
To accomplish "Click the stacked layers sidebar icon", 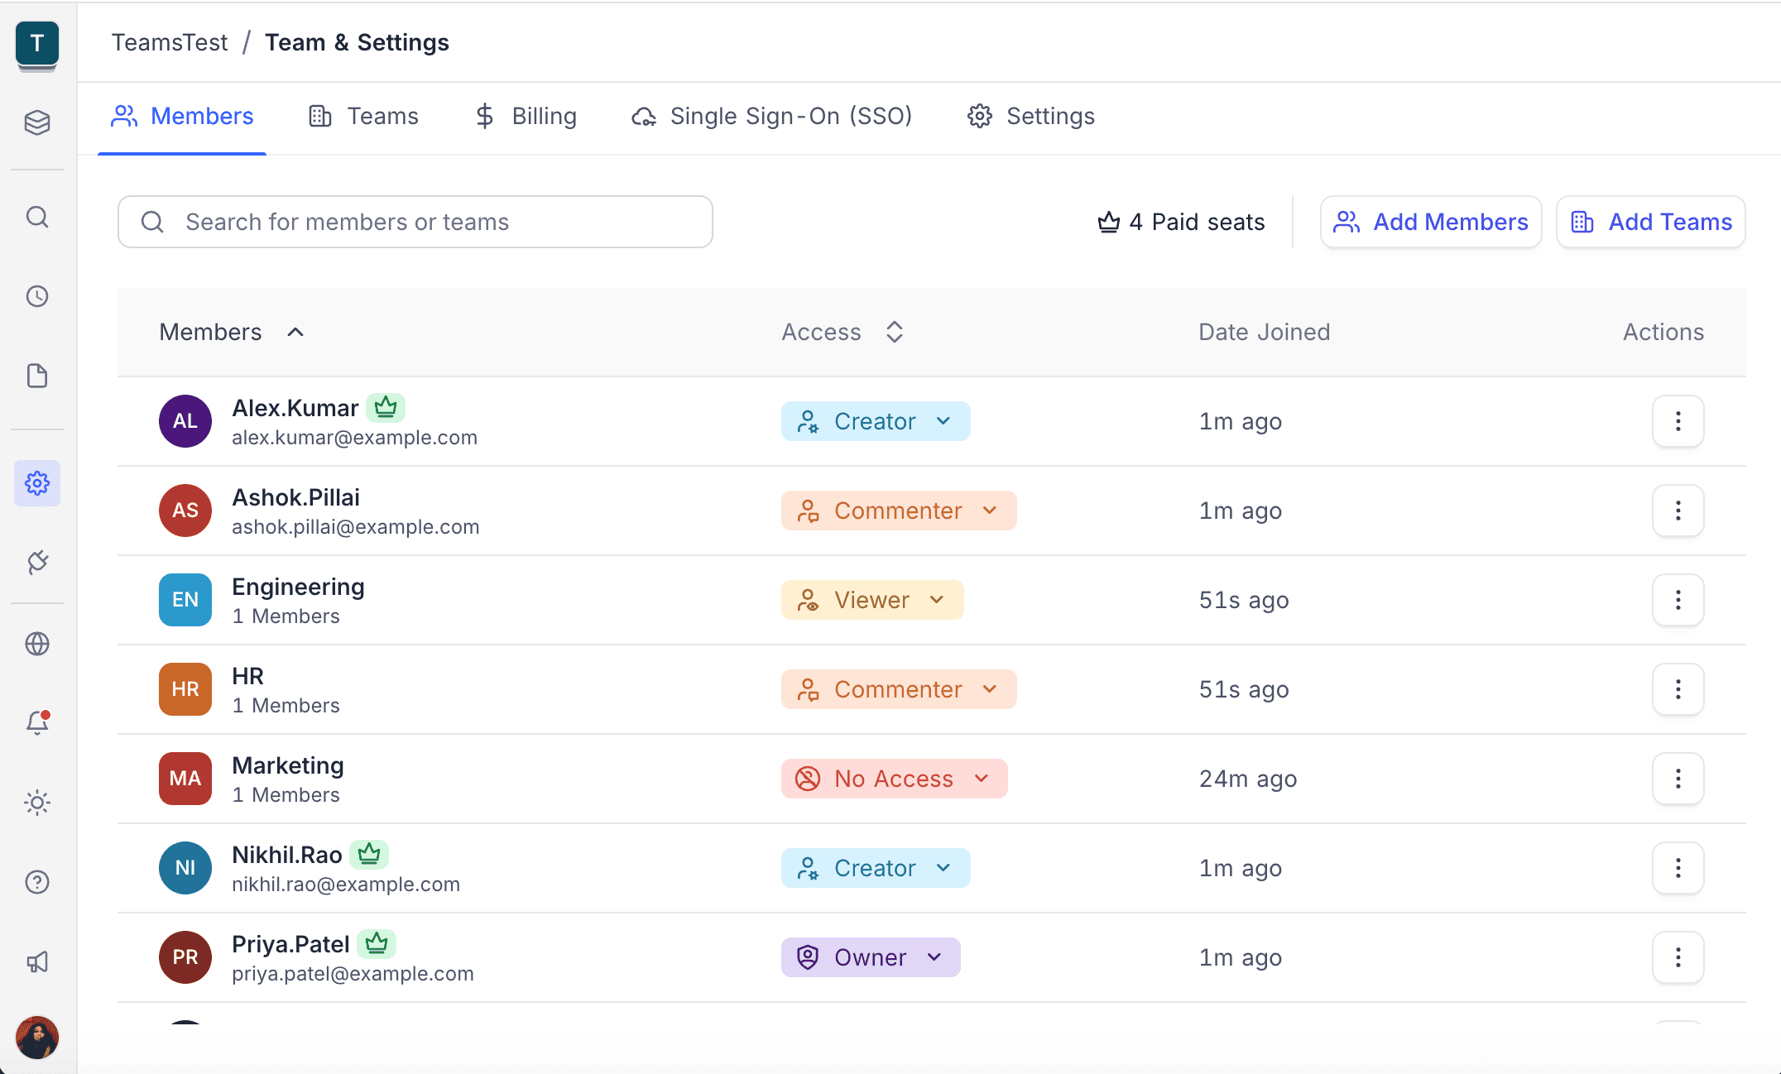I will (37, 123).
